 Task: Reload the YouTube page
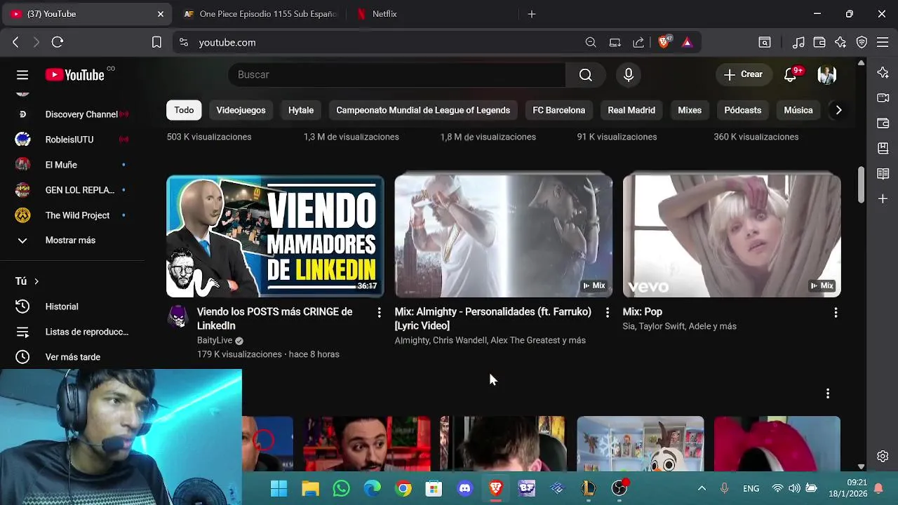(x=58, y=42)
